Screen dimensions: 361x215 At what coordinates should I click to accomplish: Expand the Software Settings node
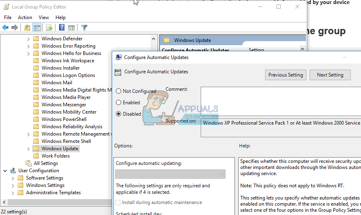point(13,178)
